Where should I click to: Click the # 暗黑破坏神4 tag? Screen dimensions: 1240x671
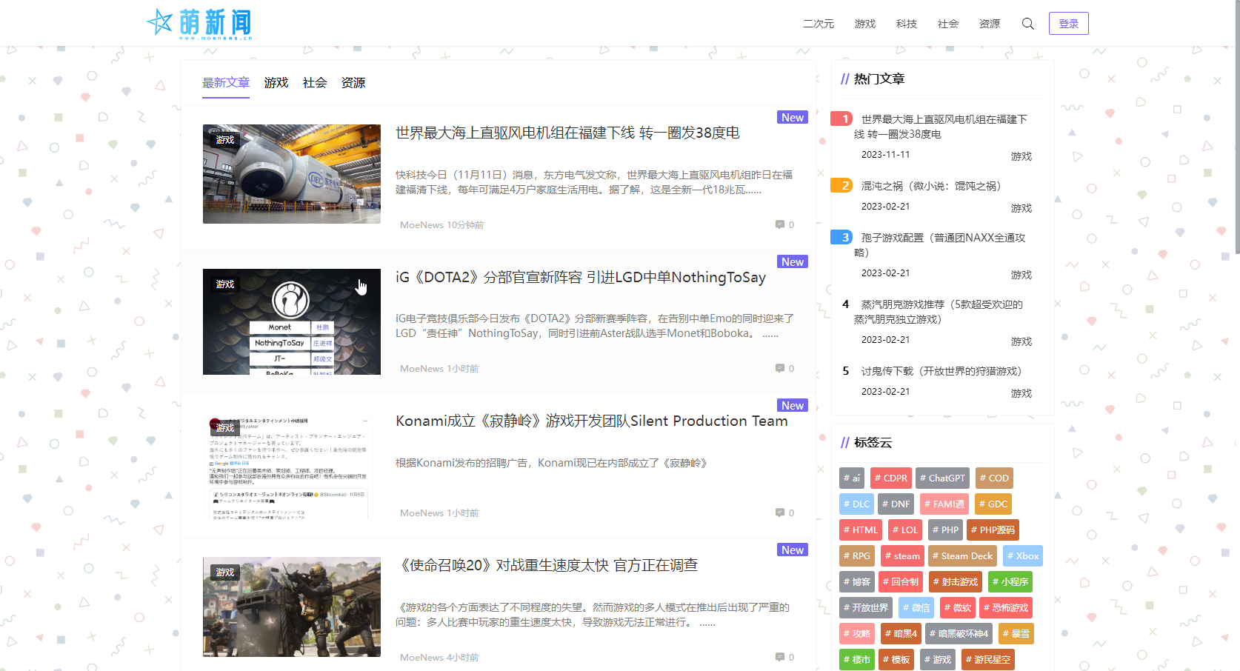(959, 634)
